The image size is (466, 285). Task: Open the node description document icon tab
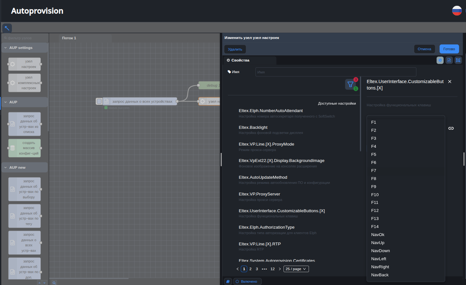tap(449, 60)
